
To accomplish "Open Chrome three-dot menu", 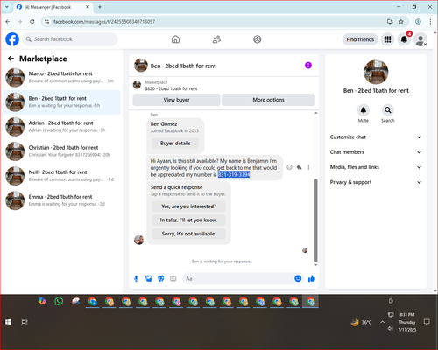I will tap(430, 21).
